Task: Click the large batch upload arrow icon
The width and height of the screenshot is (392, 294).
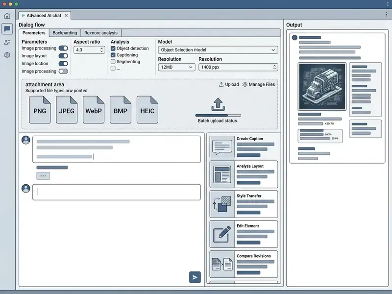Action: pyautogui.click(x=218, y=104)
